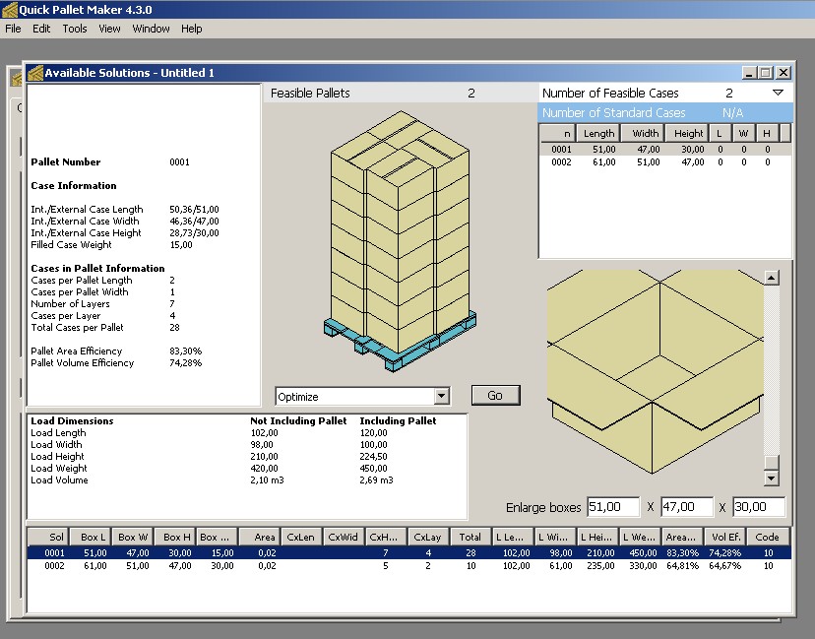The height and width of the screenshot is (639, 815).
Task: Click the Height header in the cases table
Action: [x=688, y=134]
